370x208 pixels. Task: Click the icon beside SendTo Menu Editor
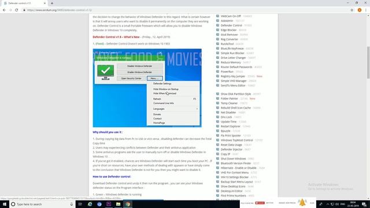tap(217, 86)
